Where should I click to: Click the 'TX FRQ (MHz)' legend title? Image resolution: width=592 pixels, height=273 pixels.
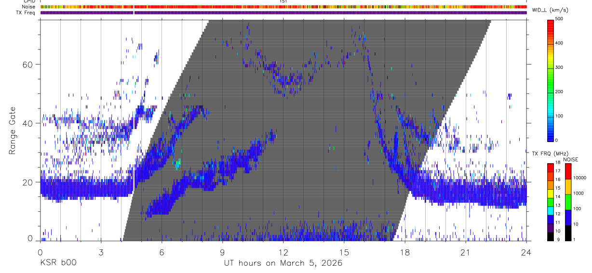550,153
